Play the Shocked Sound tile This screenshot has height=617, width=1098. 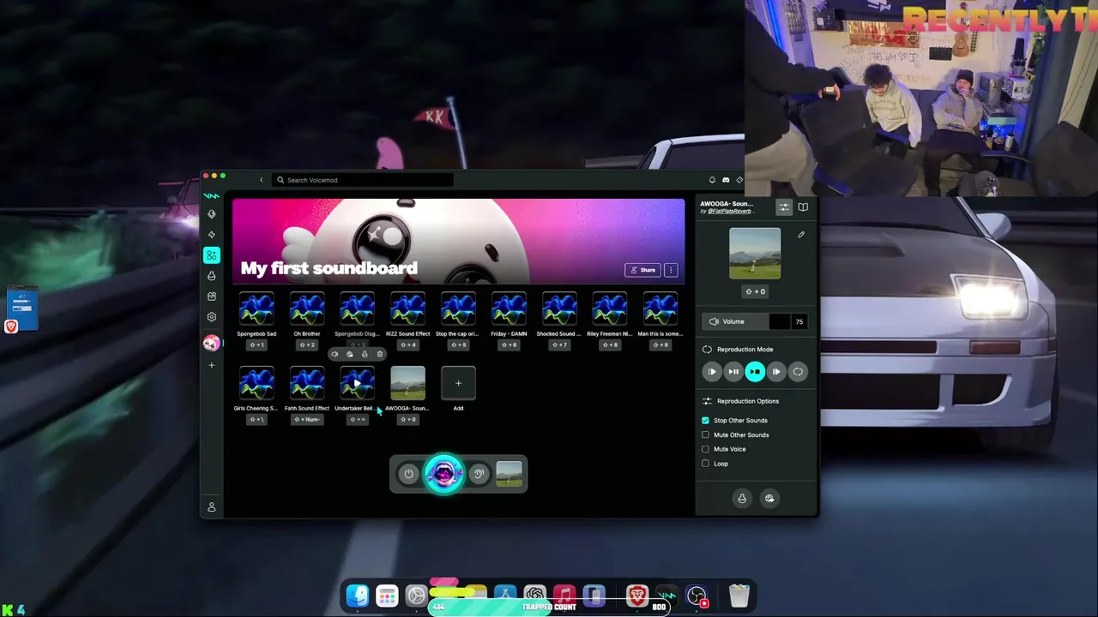(559, 309)
